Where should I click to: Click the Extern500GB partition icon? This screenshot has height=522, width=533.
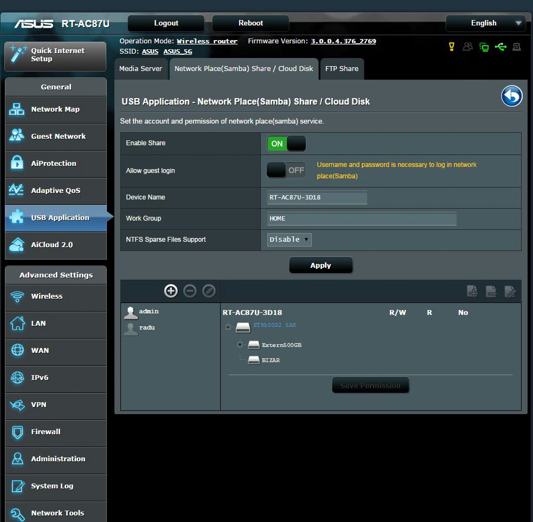tap(254, 345)
